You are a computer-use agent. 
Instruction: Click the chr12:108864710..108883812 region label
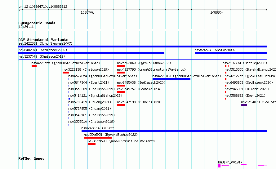(x=43, y=7)
